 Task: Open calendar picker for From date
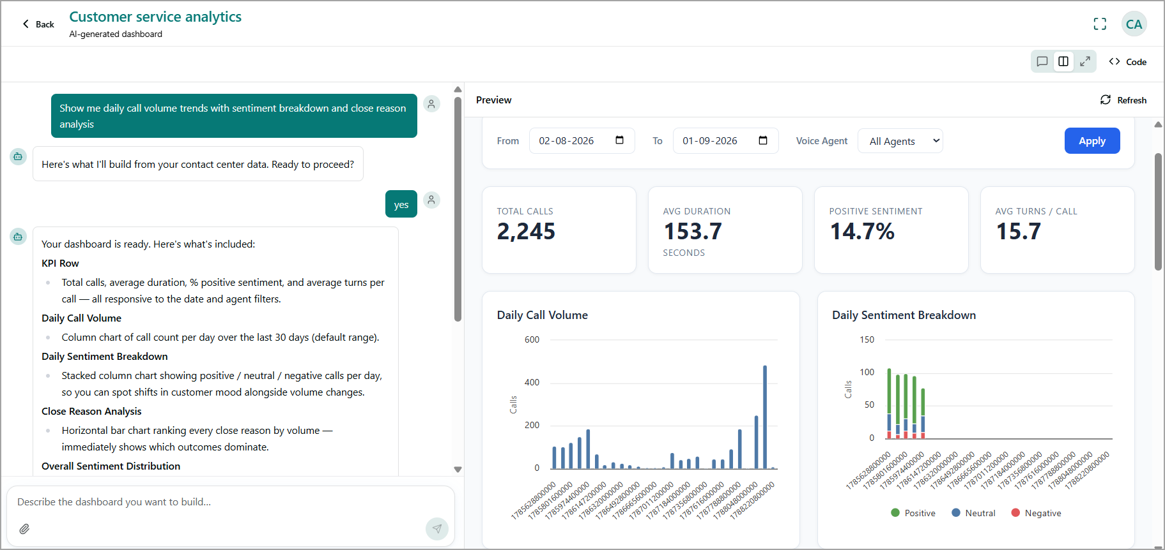[x=619, y=140]
